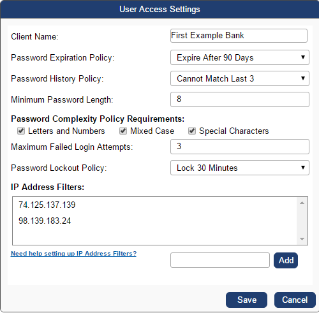Click the Maximum Failed Login Attempts field

pos(240,147)
